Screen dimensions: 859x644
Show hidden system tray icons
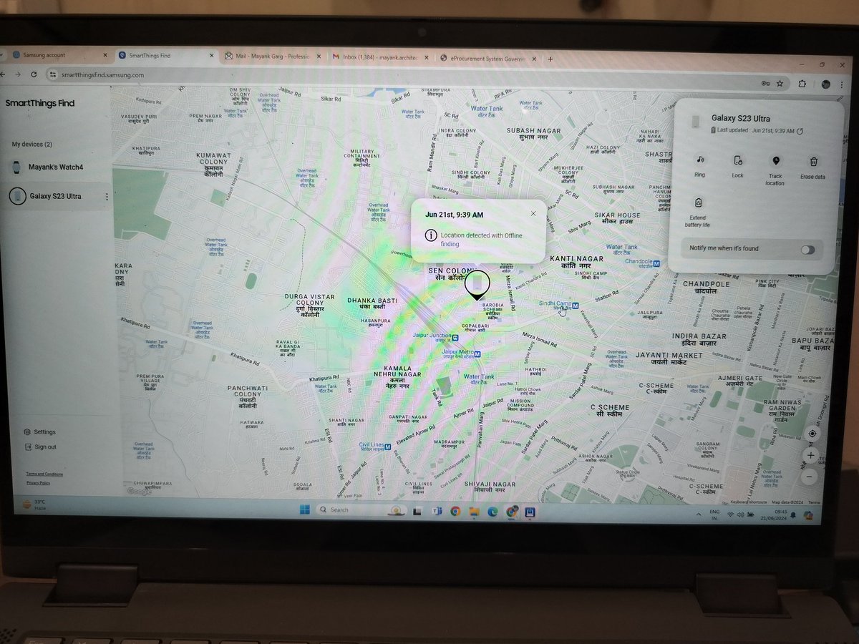pos(698,514)
